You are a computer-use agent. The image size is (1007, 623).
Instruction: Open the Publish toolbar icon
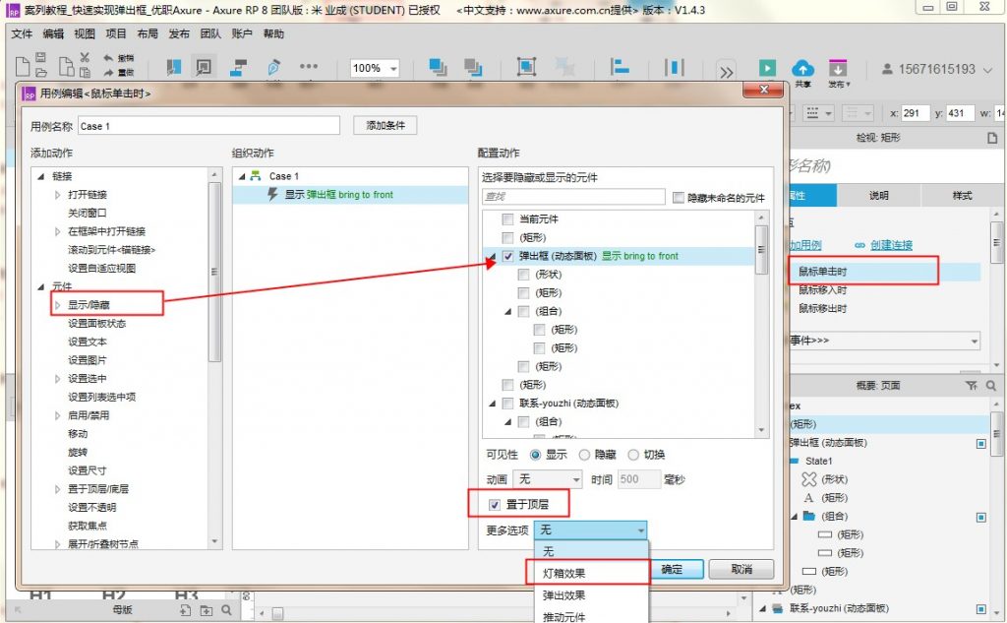point(838,69)
